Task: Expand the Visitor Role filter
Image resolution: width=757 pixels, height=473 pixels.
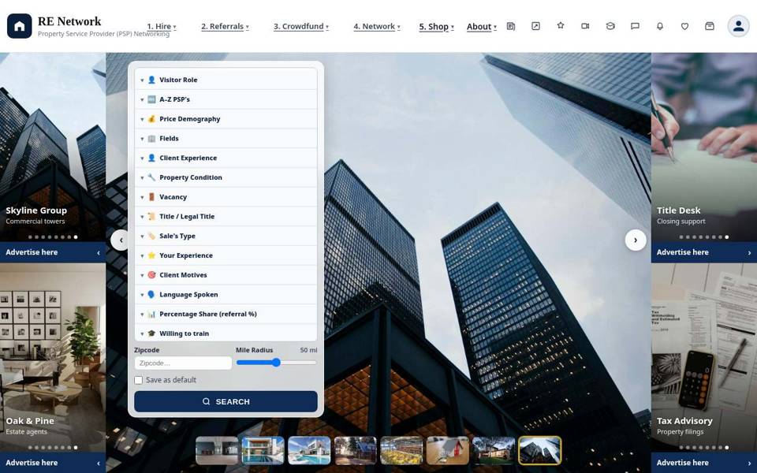Action: (x=226, y=80)
